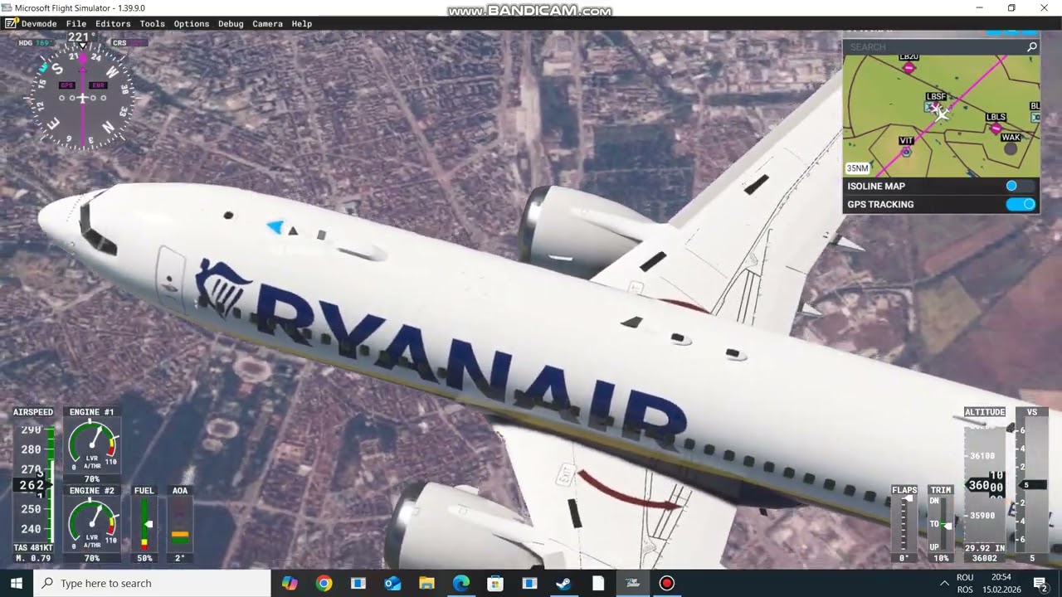Click the altitude tape readout
This screenshot has height=597, width=1062.
[x=985, y=485]
